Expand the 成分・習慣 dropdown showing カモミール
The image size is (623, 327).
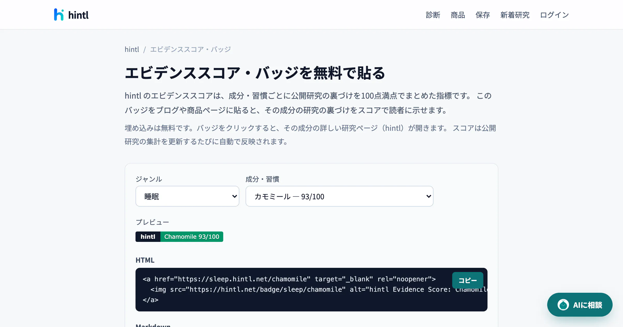(x=340, y=196)
